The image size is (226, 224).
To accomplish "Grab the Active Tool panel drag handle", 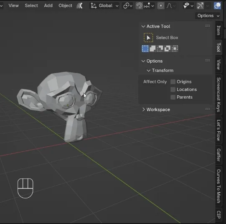I will coord(208,26).
